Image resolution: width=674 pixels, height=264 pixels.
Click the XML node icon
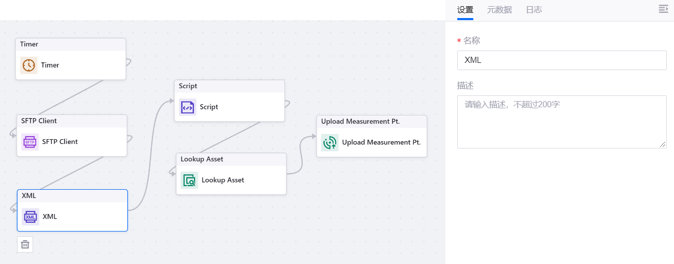pyautogui.click(x=31, y=217)
